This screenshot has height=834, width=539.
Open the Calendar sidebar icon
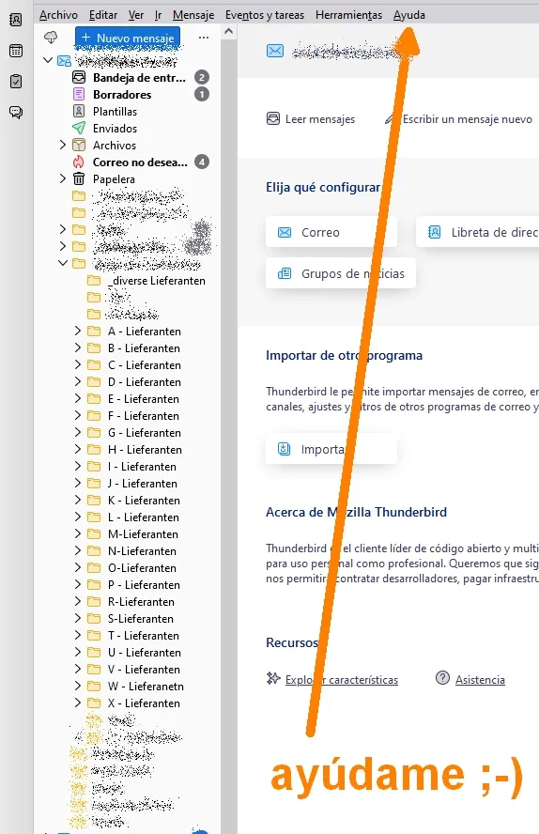(16, 51)
